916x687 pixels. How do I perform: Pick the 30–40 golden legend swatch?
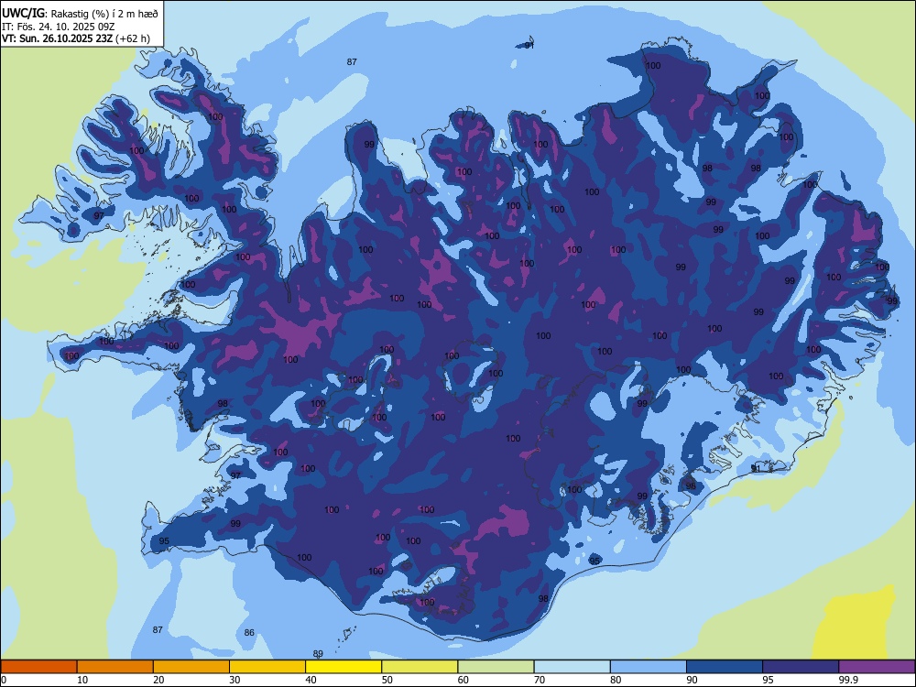pyautogui.click(x=267, y=667)
